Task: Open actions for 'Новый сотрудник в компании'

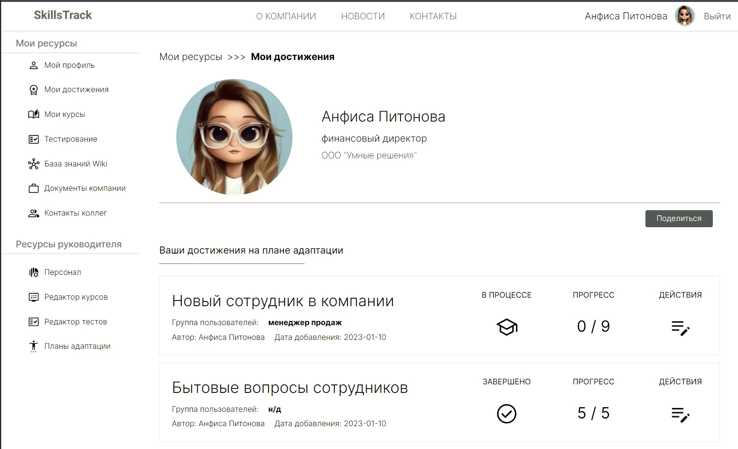Action: tap(681, 328)
